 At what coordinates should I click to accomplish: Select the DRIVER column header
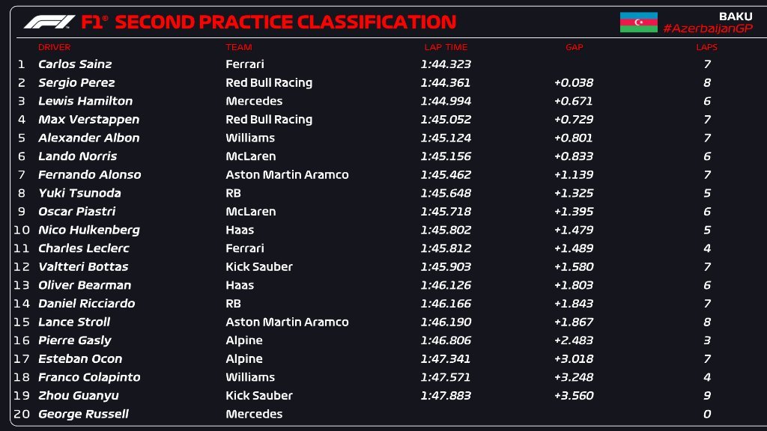tap(54, 47)
